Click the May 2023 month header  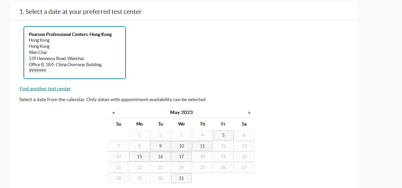click(181, 112)
